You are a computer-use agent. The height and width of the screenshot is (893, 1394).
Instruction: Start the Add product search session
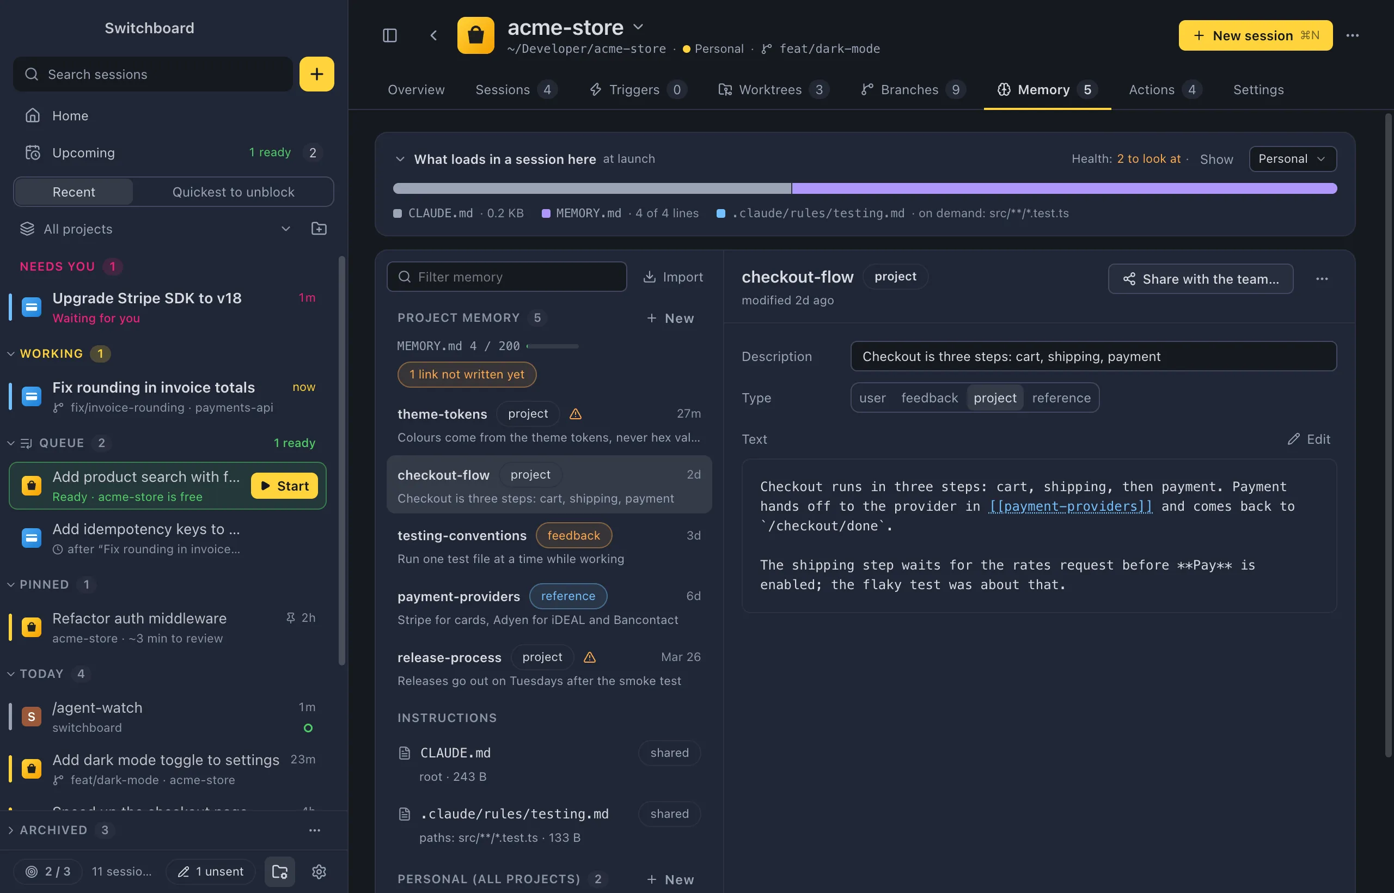(284, 485)
